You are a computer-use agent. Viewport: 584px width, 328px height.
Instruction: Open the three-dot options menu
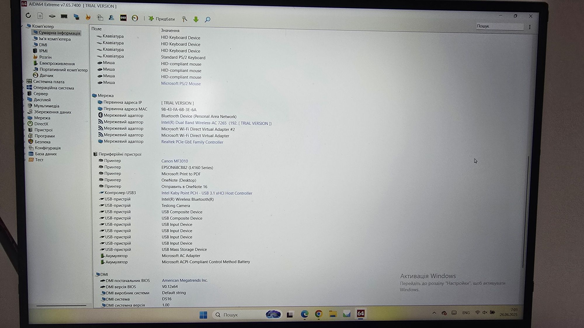tap(530, 27)
